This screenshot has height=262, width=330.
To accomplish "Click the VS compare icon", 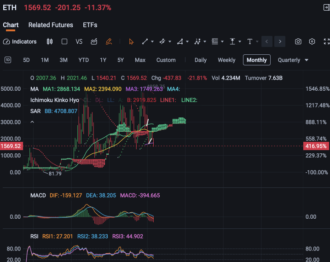I will tap(79, 41).
